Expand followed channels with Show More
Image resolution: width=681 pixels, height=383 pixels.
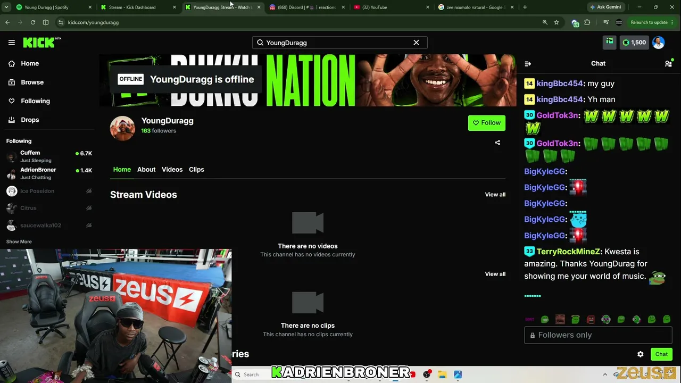(19, 242)
